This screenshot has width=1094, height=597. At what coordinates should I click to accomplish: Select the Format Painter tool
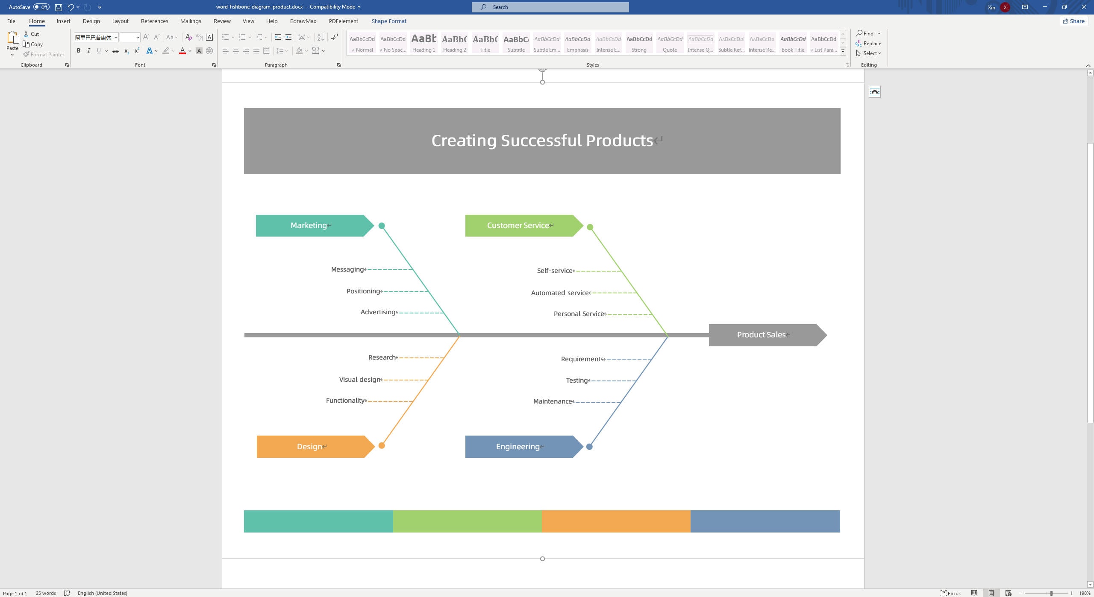pyautogui.click(x=44, y=54)
